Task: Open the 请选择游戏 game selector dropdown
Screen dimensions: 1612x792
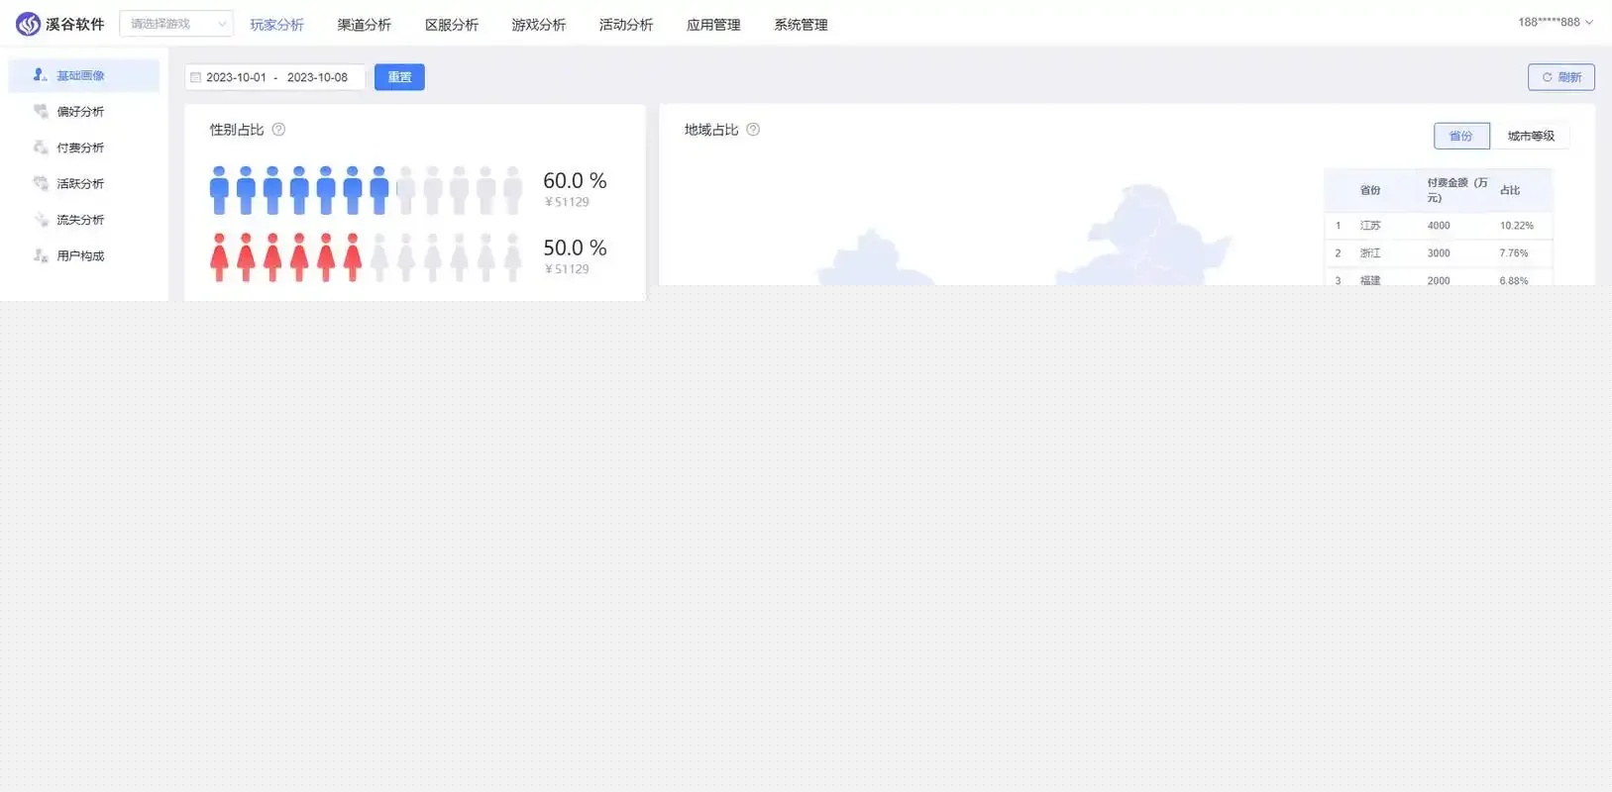Action: 176,24
